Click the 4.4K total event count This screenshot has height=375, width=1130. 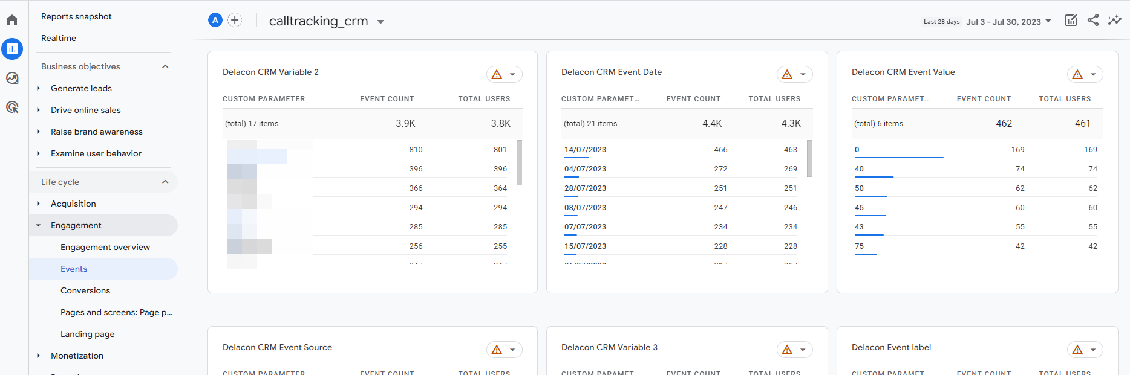(712, 123)
